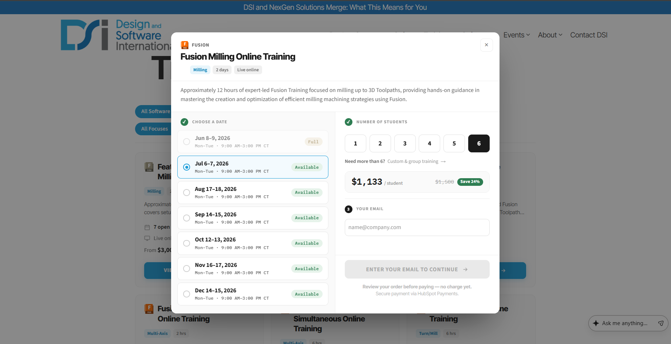Select the Sep 14–15, 2026 date radio
Viewport: 671px width, 344px height.
pyautogui.click(x=186, y=218)
